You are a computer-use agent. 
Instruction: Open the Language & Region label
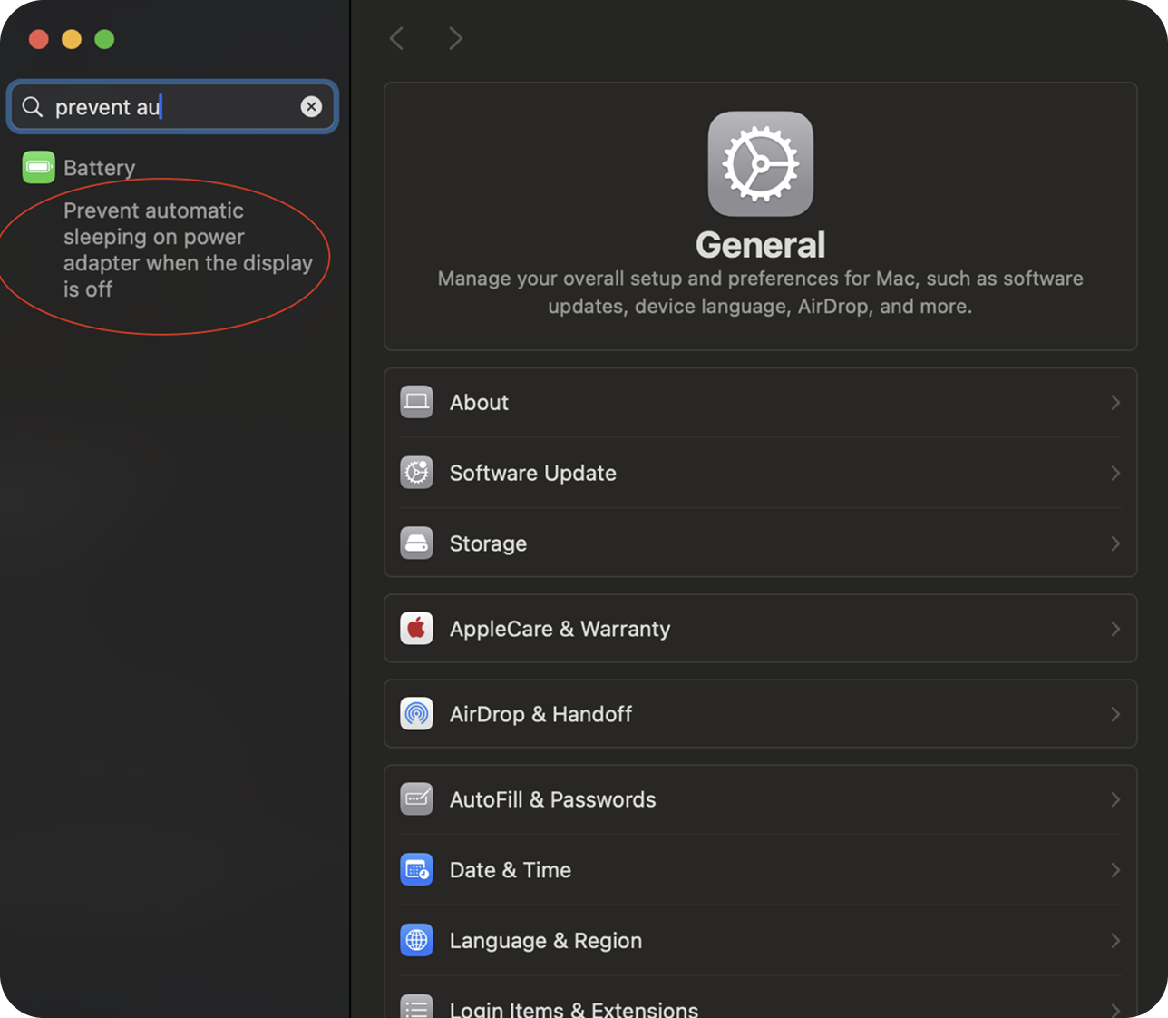pyautogui.click(x=546, y=942)
